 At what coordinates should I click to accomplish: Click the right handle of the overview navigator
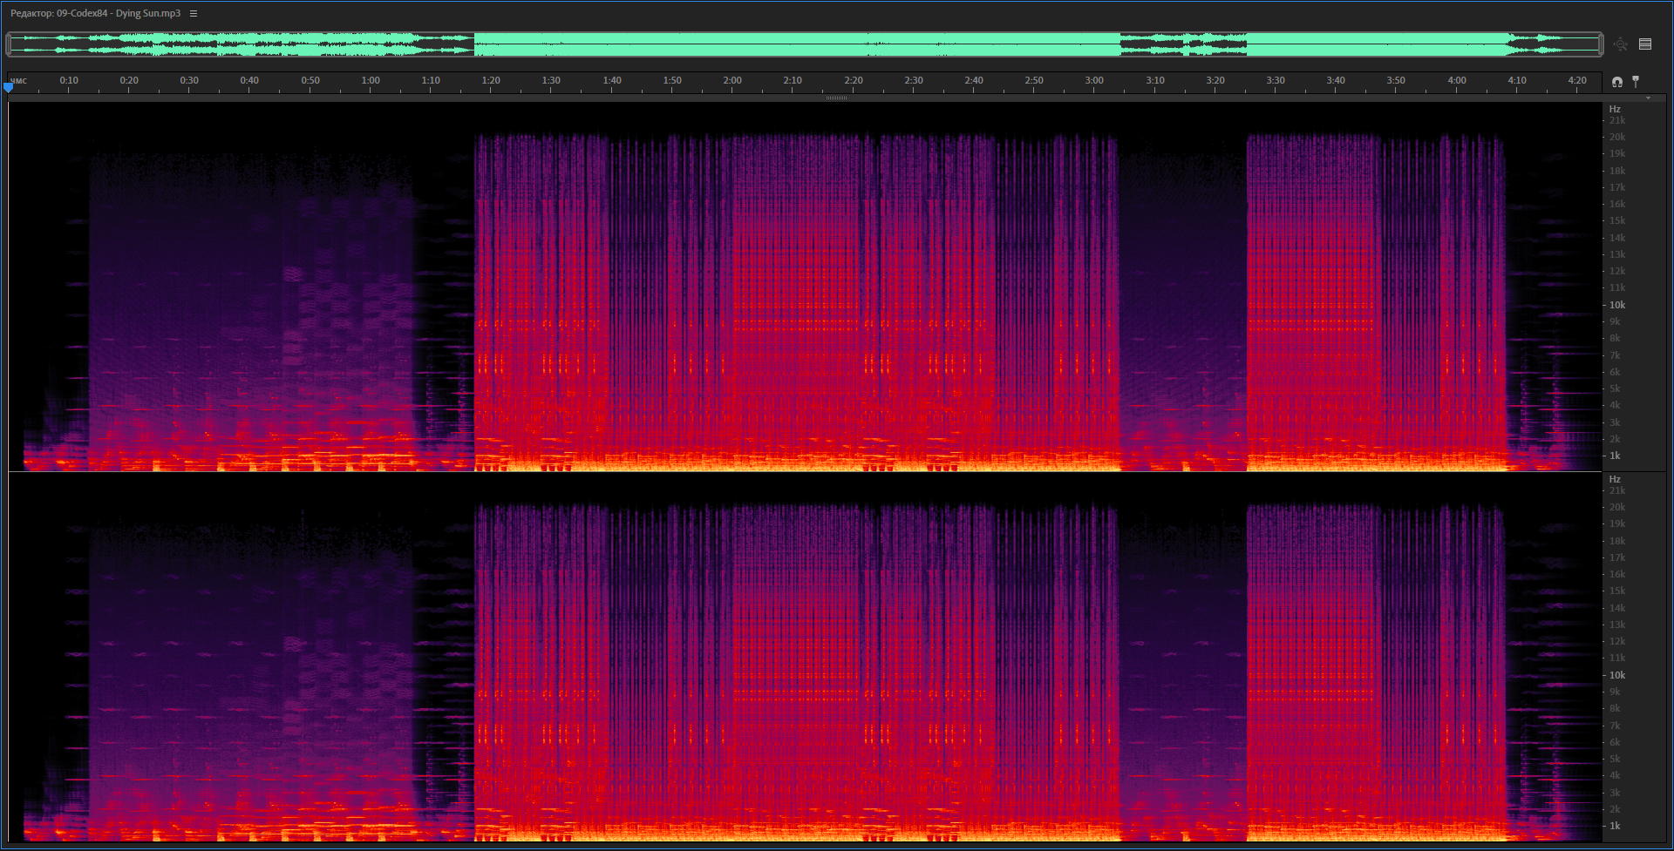pos(1601,44)
